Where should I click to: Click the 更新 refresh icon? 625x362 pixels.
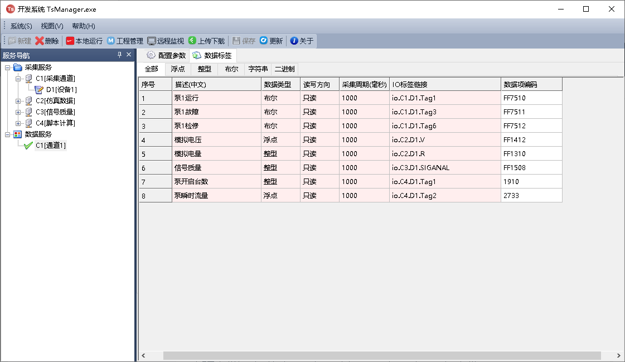coord(264,41)
